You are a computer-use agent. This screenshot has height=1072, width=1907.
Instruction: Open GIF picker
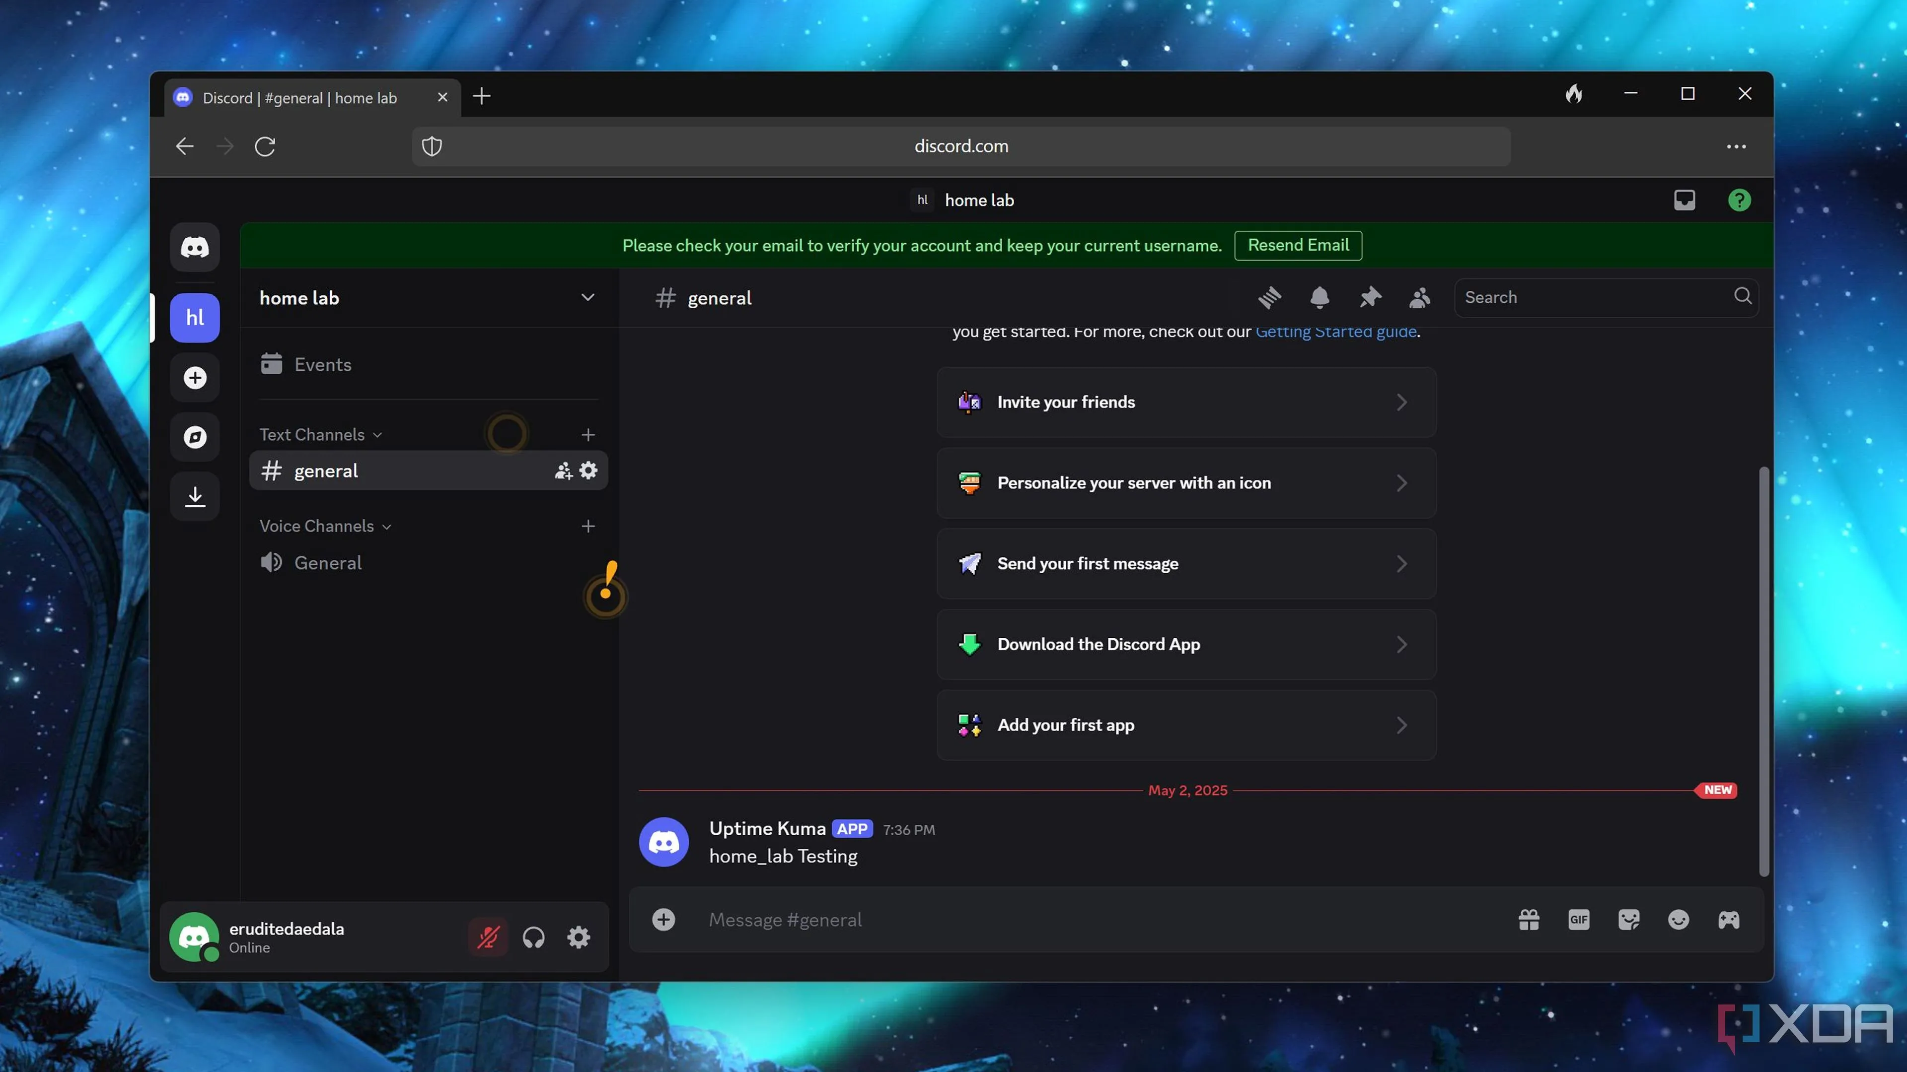coord(1578,920)
